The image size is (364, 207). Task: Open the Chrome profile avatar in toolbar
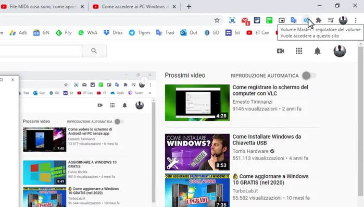(x=343, y=20)
